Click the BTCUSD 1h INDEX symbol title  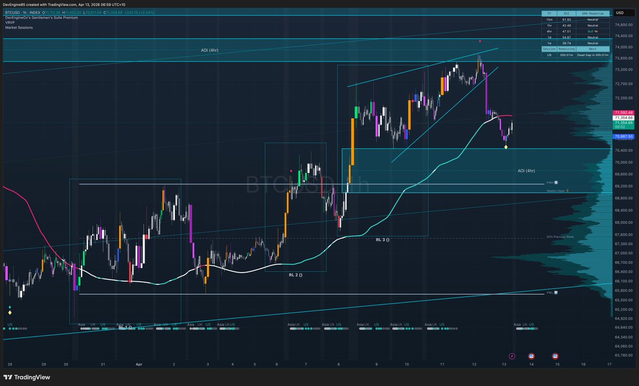(x=22, y=13)
